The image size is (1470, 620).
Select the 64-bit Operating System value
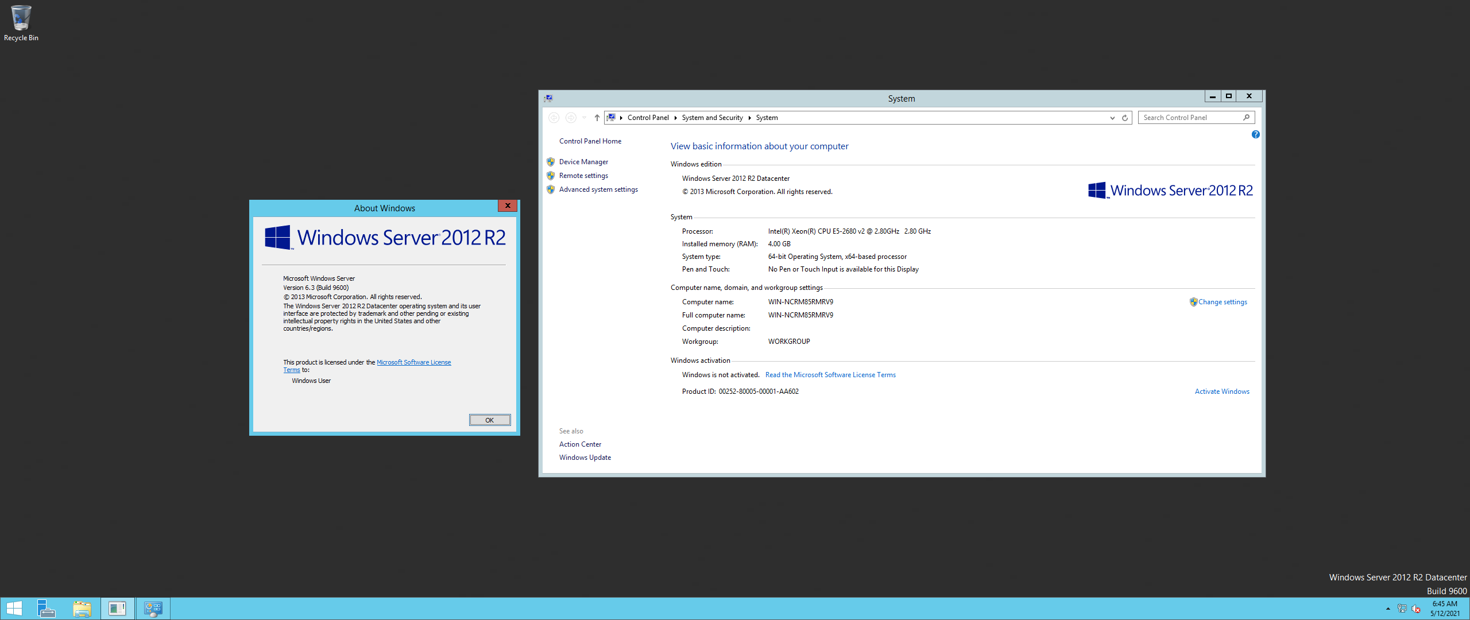point(837,257)
